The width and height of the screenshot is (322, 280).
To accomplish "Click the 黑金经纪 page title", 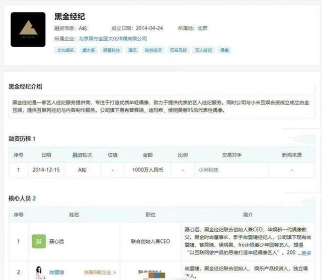I will click(69, 17).
